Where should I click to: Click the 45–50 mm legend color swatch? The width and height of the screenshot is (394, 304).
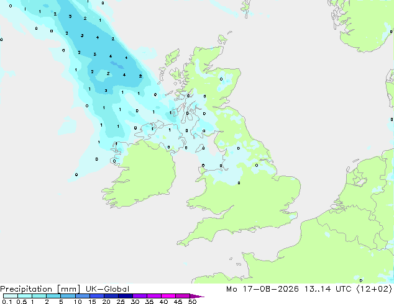tap(183, 296)
